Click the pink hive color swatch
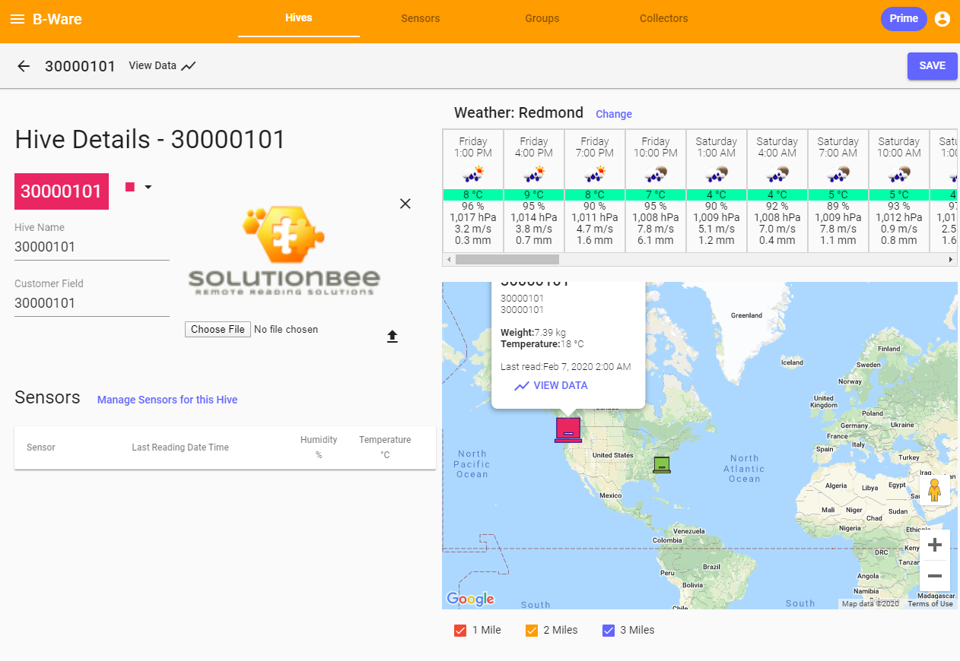This screenshot has height=661, width=960. [x=130, y=187]
